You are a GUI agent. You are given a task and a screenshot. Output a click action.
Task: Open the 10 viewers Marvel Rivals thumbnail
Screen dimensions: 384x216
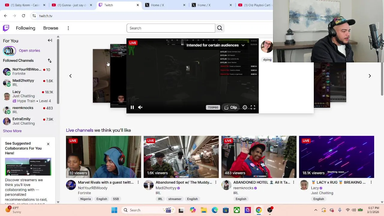(103, 157)
